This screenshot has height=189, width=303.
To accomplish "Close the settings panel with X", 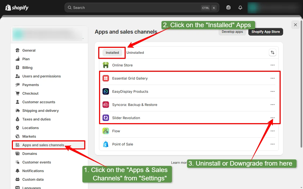I will 295,25.
